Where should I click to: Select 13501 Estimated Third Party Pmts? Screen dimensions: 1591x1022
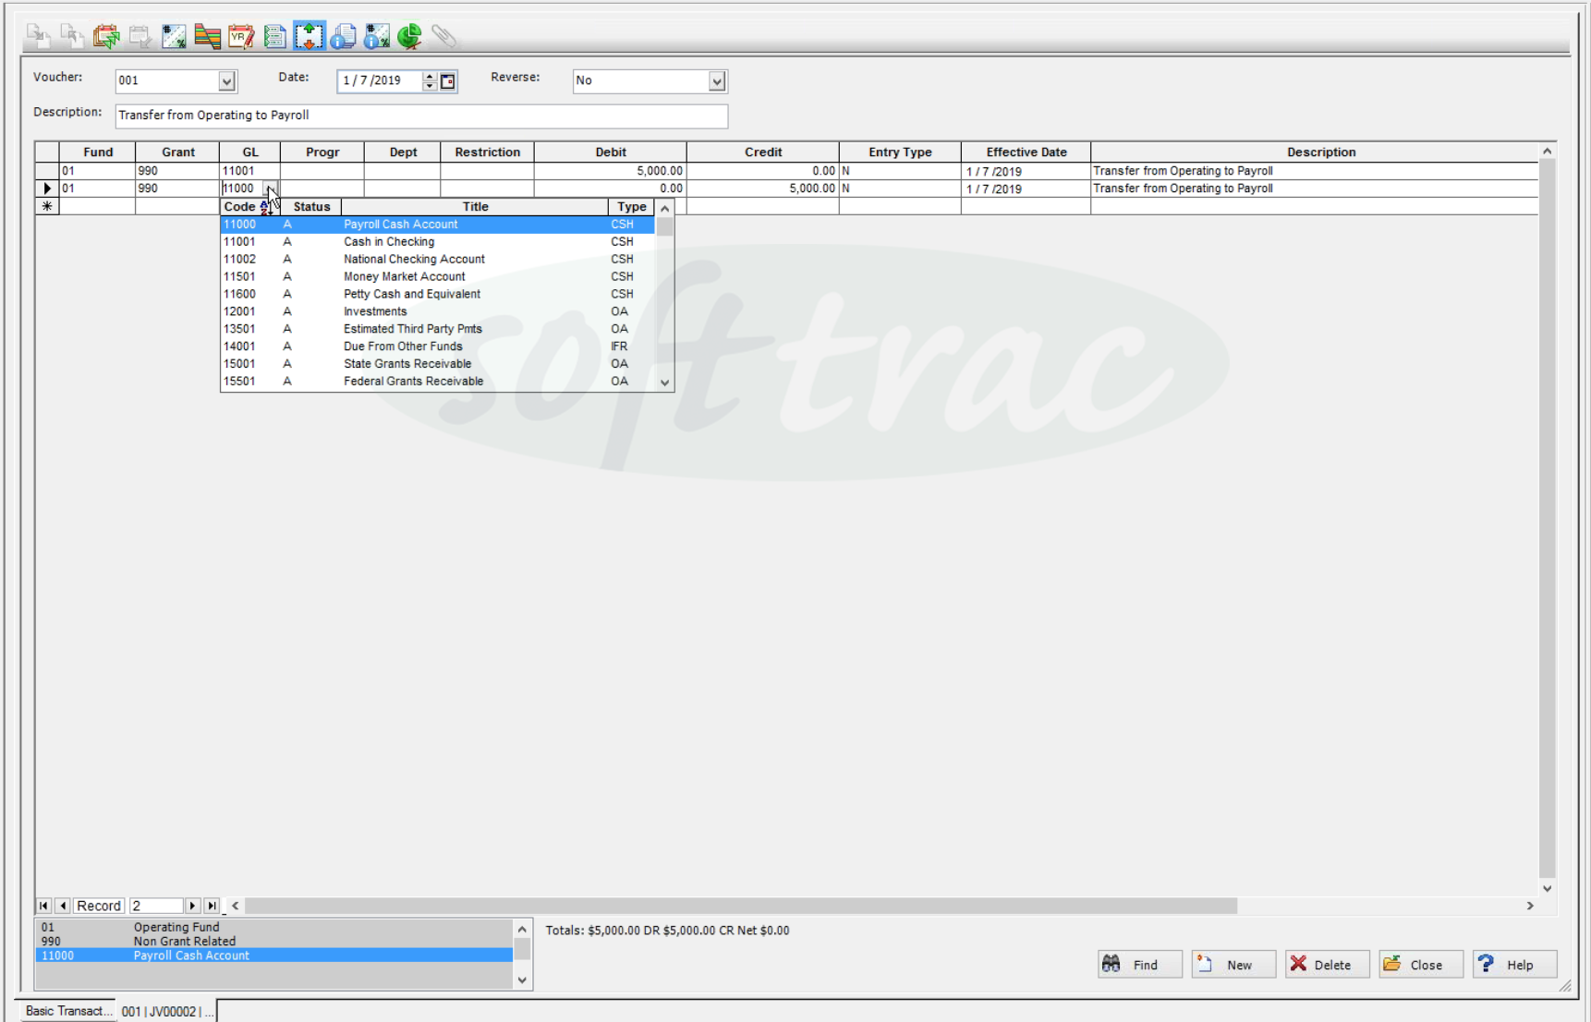tap(438, 329)
